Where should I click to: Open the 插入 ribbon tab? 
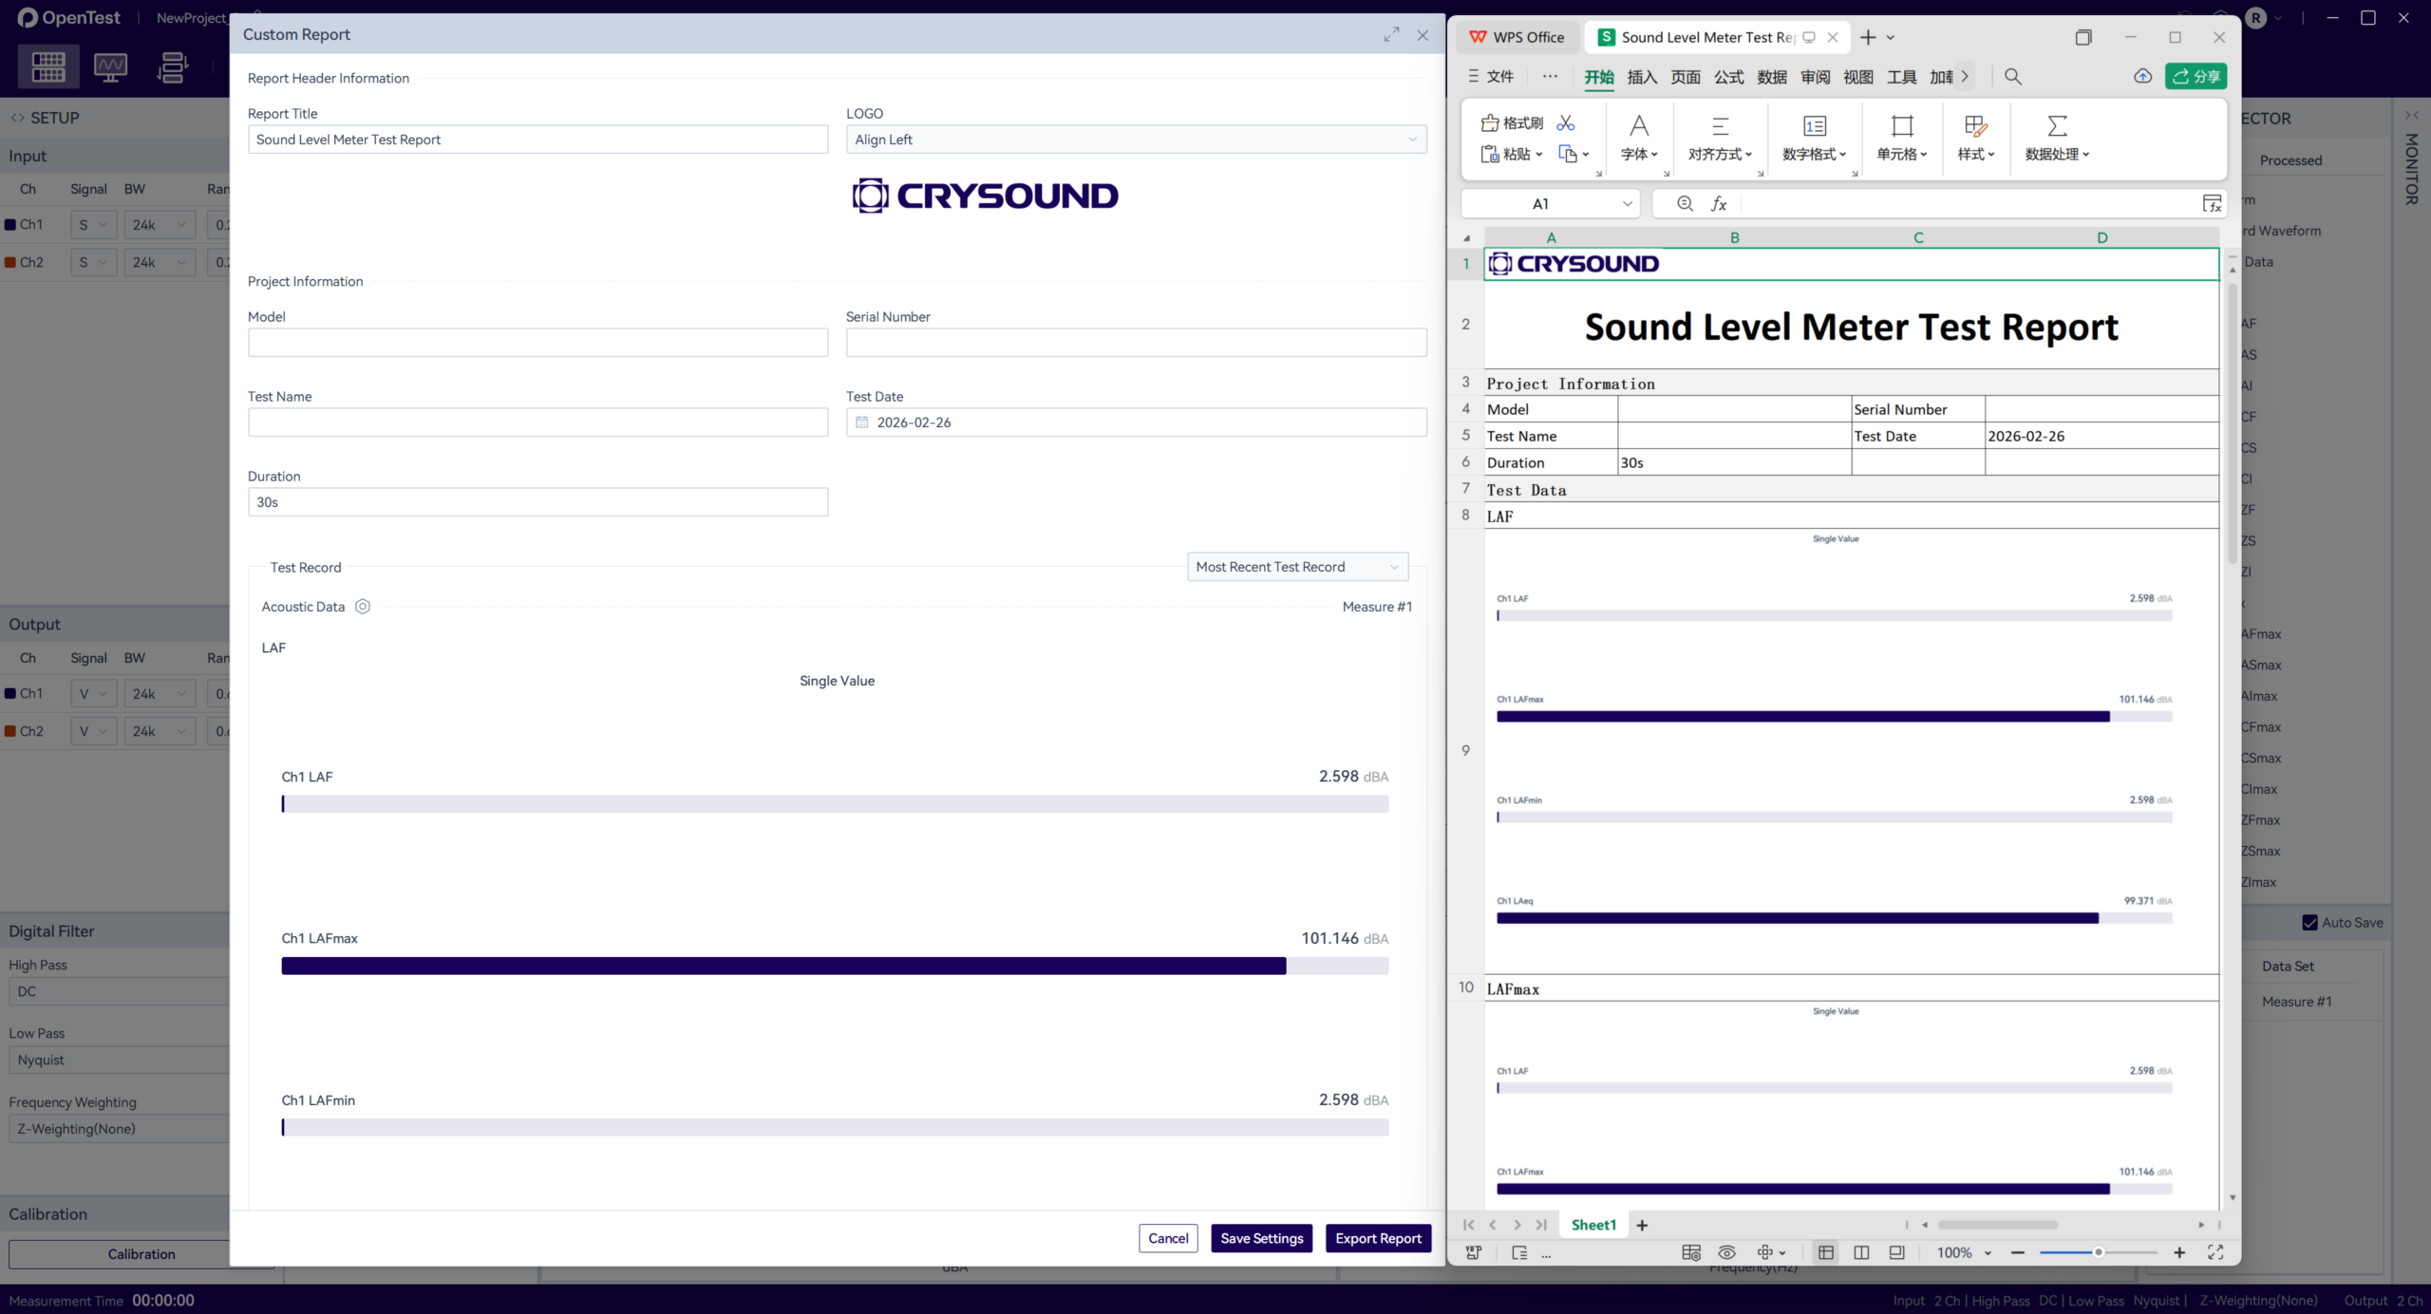point(1642,77)
